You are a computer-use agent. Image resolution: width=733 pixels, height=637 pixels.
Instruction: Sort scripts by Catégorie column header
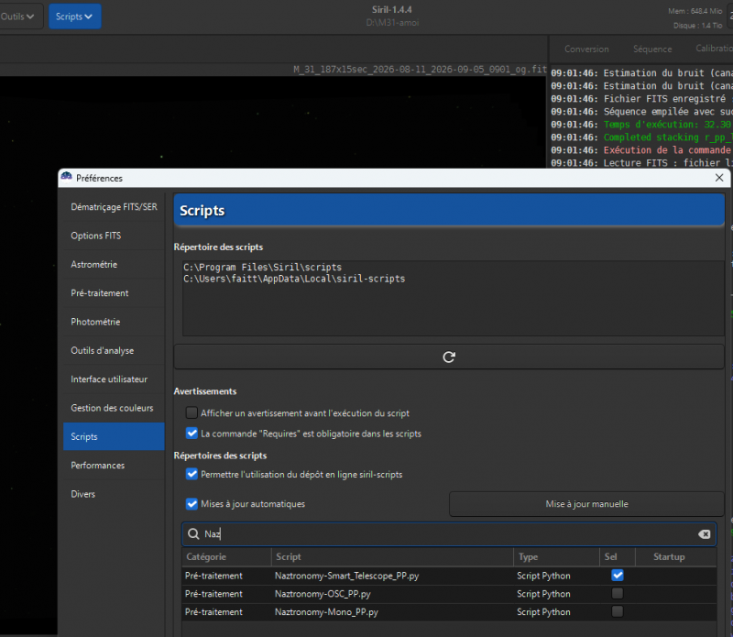pos(226,556)
